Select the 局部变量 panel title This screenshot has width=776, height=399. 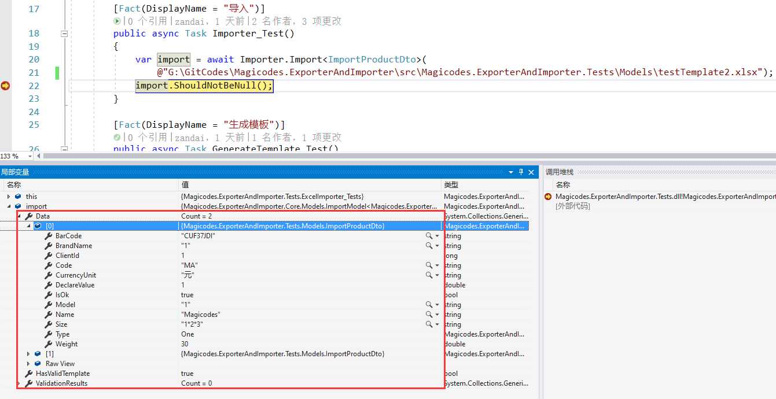15,172
